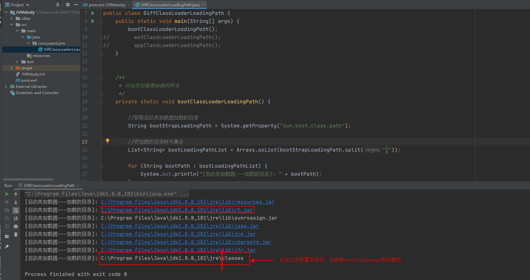Select DiffClassLoaderLoadingPath class in project tree
The height and width of the screenshot is (280, 530).
[x=62, y=50]
